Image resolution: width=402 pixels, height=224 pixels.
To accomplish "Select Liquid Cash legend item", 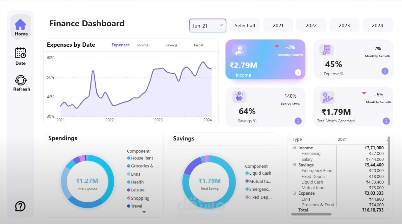I will tap(258, 173).
